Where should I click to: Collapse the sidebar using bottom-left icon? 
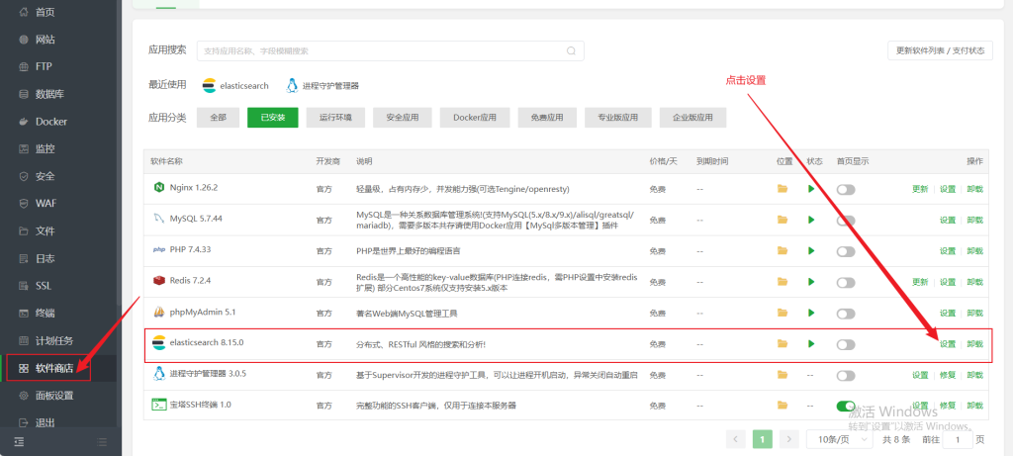tap(20, 442)
